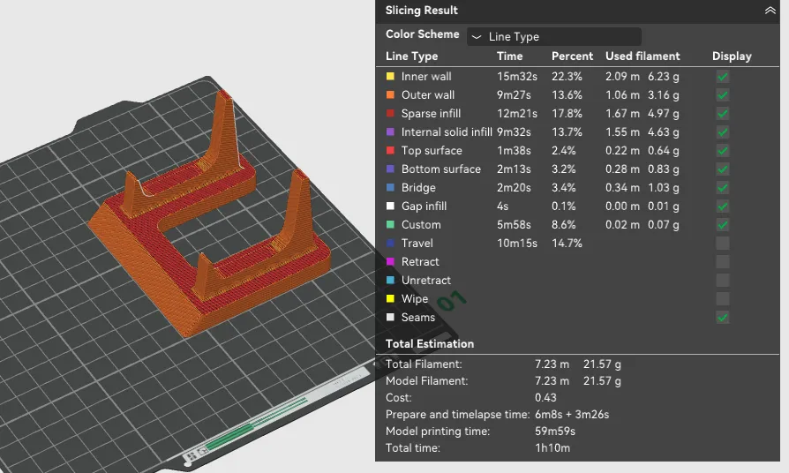
Task: Select the Top surface row label
Action: tap(432, 150)
